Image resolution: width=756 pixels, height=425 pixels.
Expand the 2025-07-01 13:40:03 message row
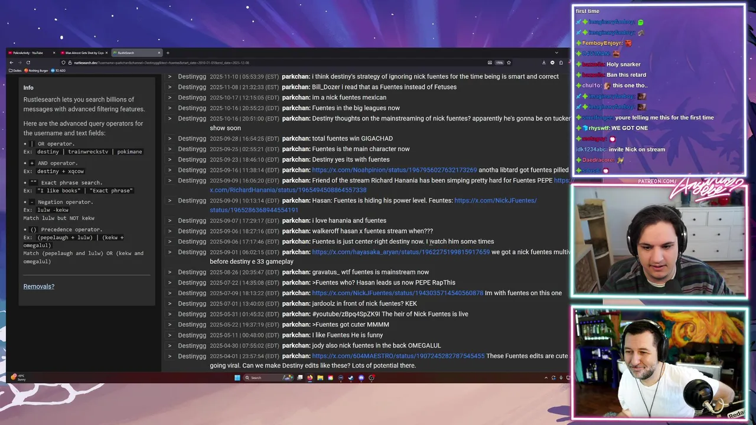[x=170, y=303]
